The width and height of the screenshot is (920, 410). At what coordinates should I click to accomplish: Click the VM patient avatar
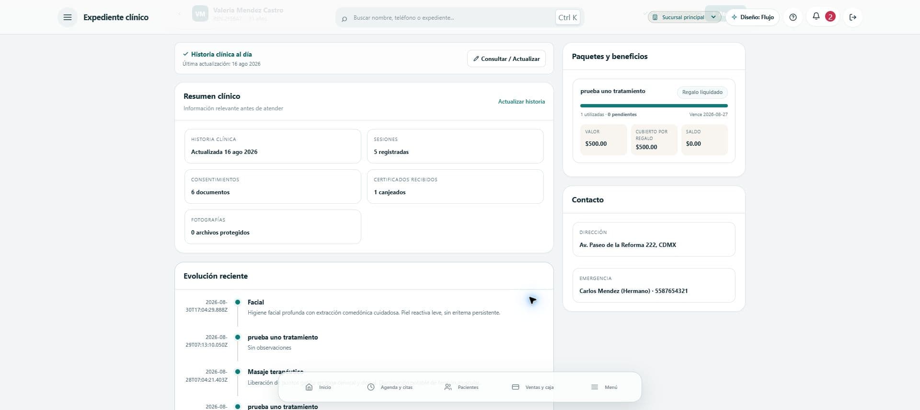tap(200, 14)
